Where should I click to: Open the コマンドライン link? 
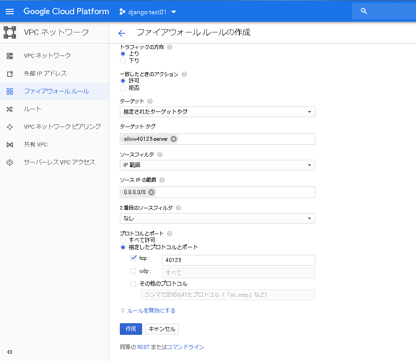(186, 347)
